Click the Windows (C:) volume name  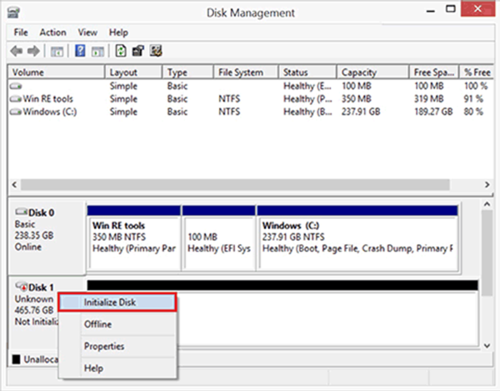50,112
